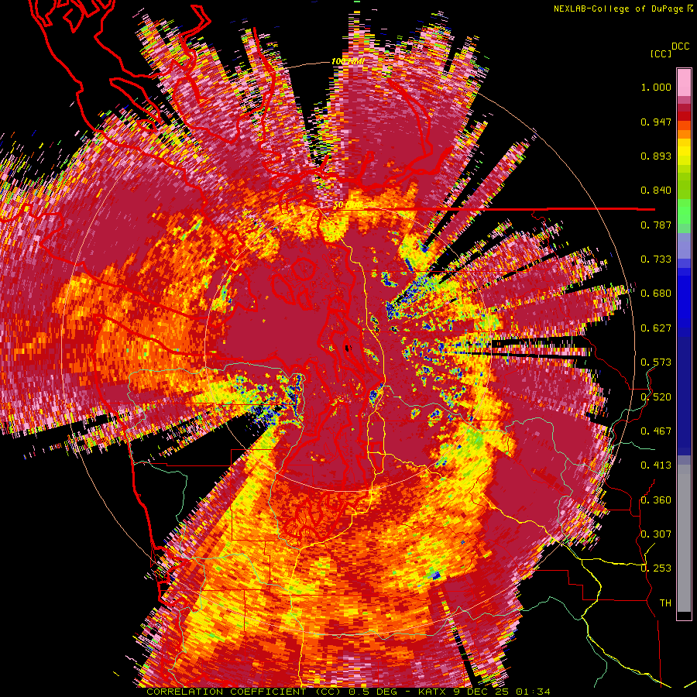Click the 0.627 legend value
This screenshot has height=697, width=697.
[x=656, y=328]
